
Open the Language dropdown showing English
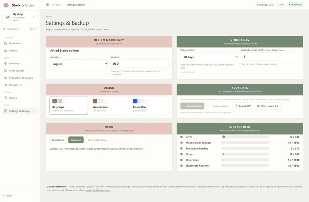(79, 64)
